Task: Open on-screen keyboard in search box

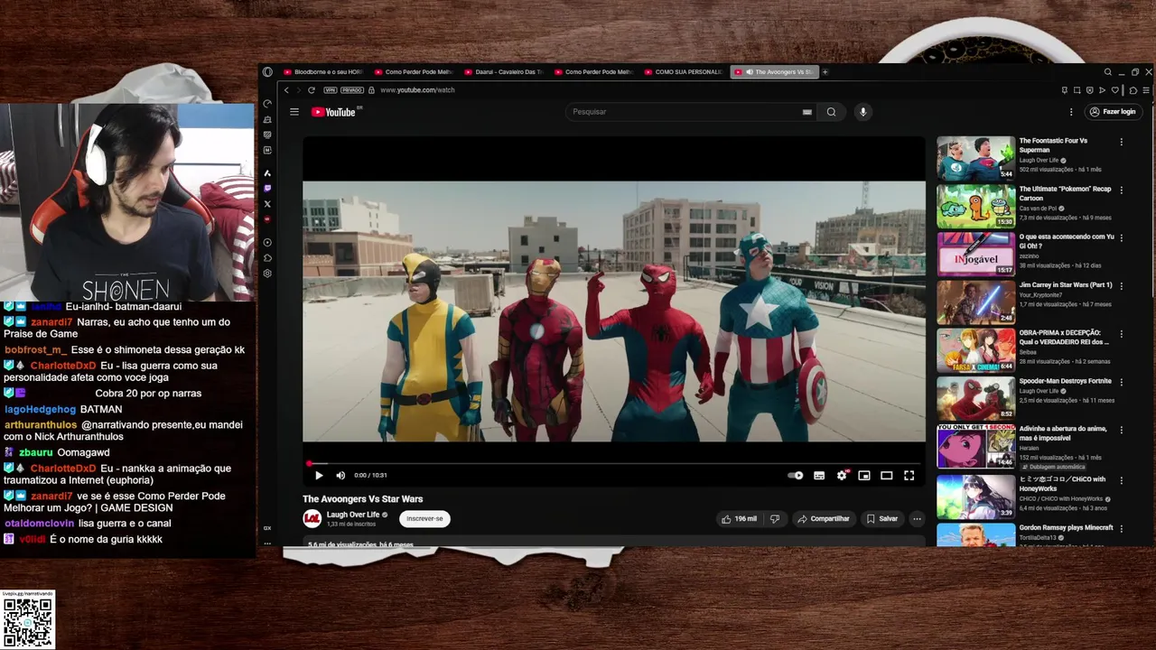Action: (806, 112)
